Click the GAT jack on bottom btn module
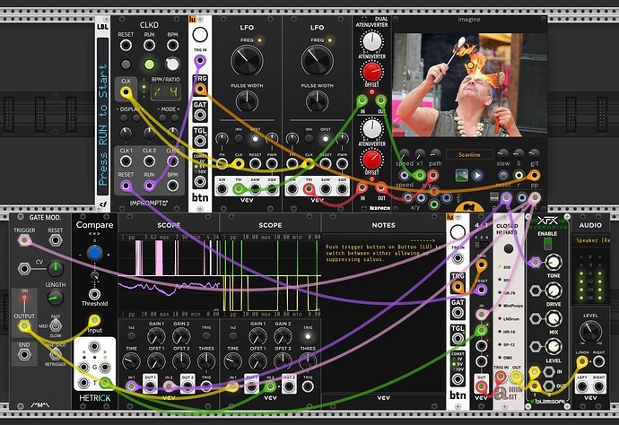Screen dimensions: 619x425 click(458, 313)
